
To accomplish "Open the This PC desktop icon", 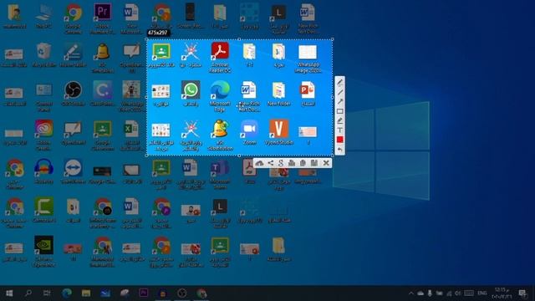I will coord(43,16).
